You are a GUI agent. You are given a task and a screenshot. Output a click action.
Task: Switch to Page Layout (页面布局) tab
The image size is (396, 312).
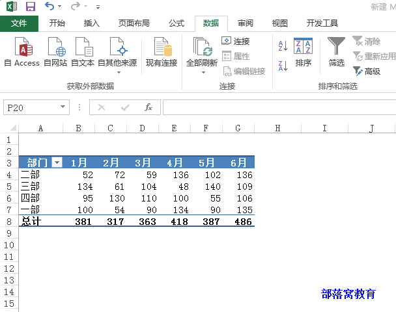134,23
